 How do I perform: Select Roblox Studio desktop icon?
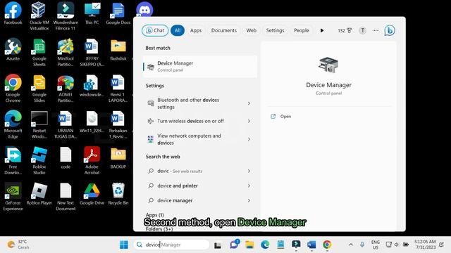click(x=39, y=161)
